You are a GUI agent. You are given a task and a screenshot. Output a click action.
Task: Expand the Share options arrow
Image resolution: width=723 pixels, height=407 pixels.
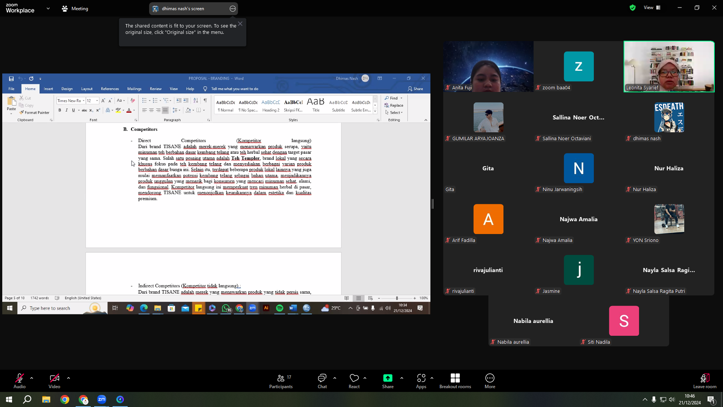[402, 378]
